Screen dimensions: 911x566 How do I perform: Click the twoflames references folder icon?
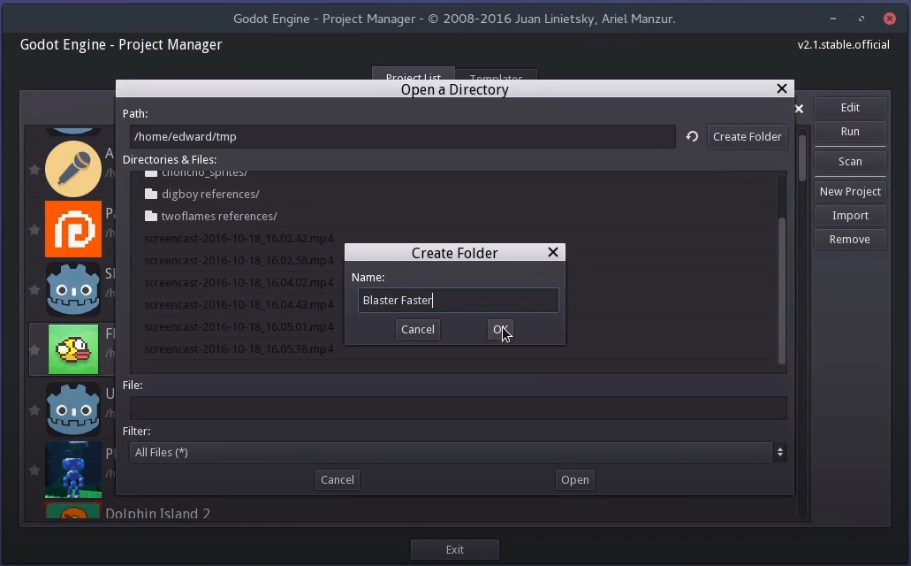(151, 216)
